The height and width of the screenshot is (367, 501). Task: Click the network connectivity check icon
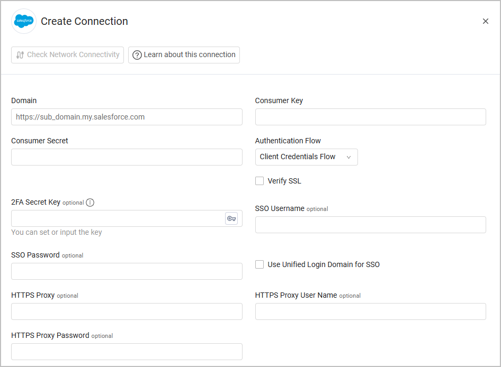click(x=20, y=55)
